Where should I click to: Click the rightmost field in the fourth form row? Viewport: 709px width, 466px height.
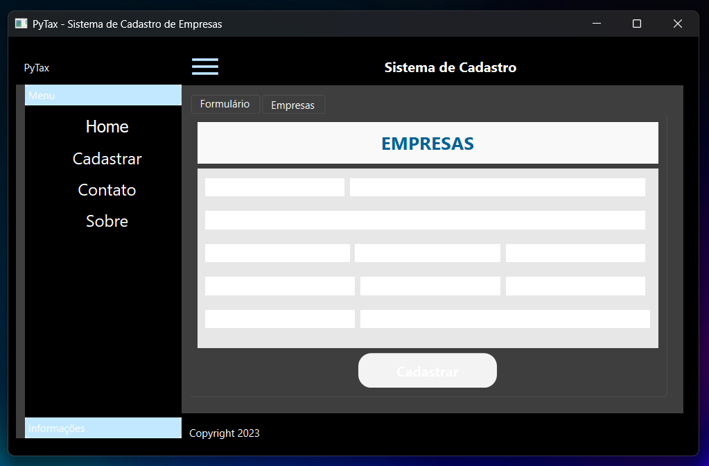575,286
